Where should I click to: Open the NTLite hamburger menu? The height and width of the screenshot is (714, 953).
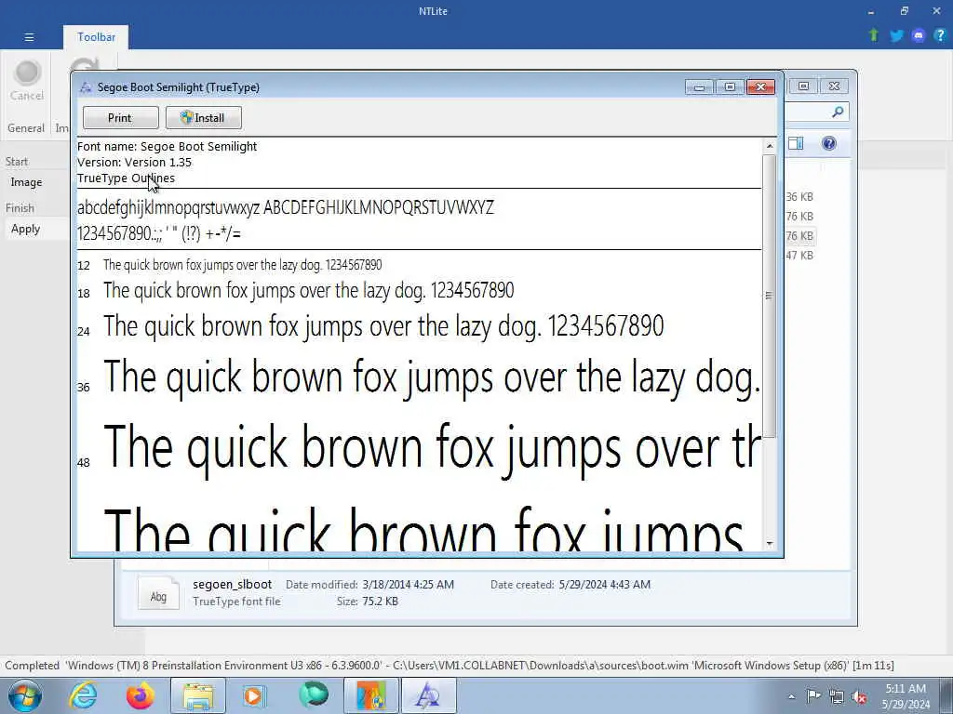coord(29,37)
